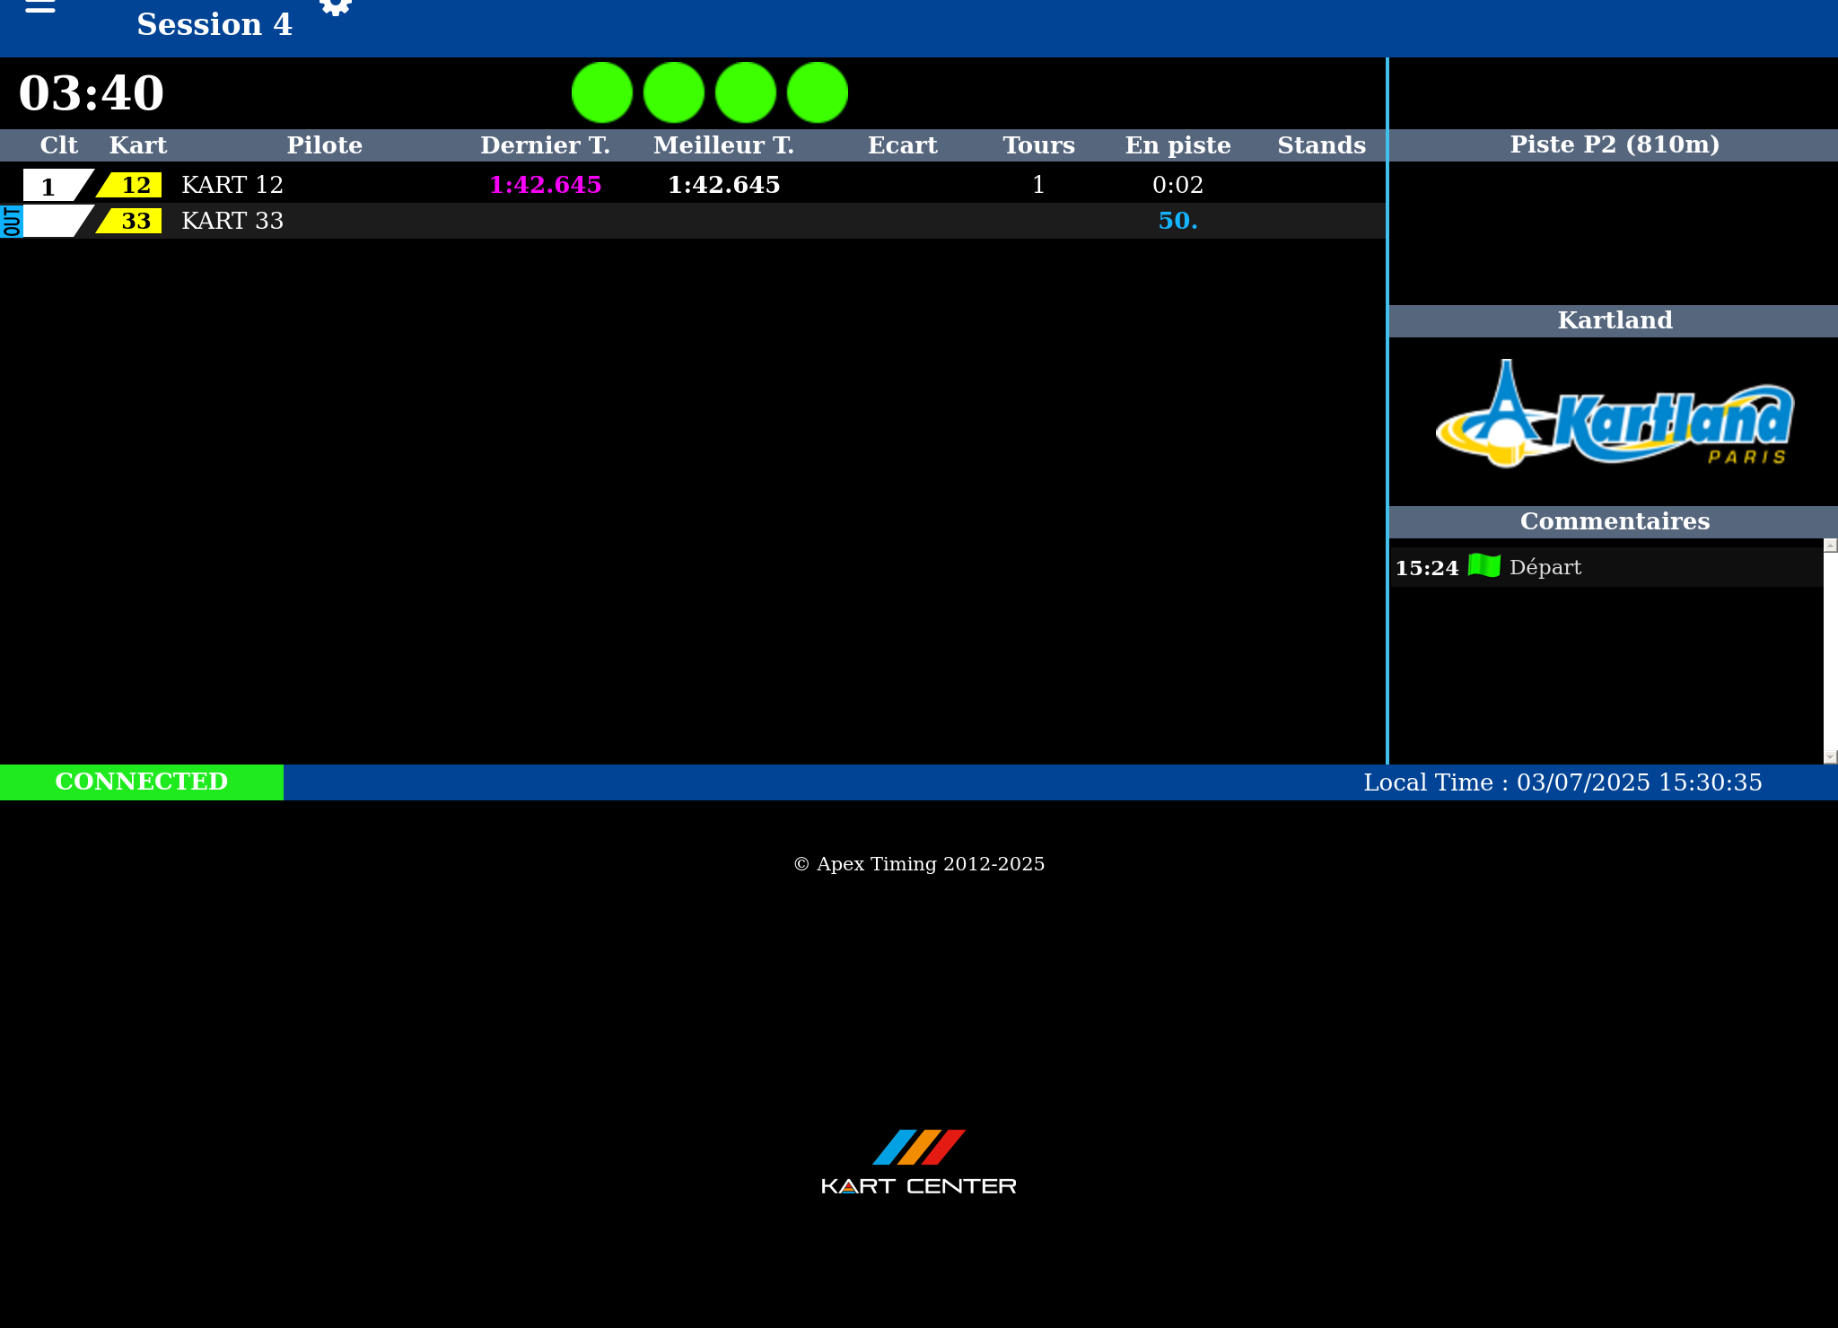Open the KART 33 pilot row
The image size is (1838, 1328).
232,221
